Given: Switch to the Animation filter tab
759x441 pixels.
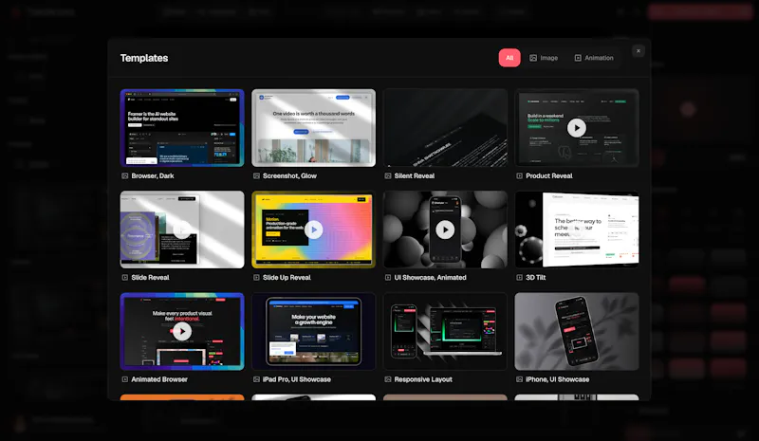Looking at the screenshot, I should click(594, 58).
